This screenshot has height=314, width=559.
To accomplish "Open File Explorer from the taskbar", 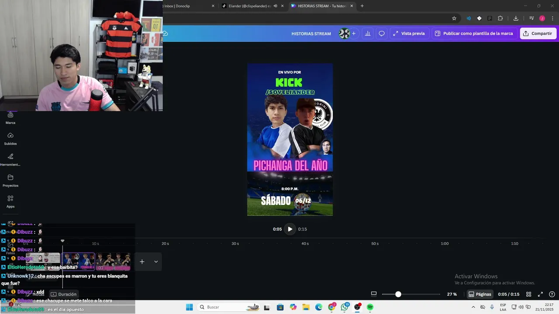I will click(306, 307).
